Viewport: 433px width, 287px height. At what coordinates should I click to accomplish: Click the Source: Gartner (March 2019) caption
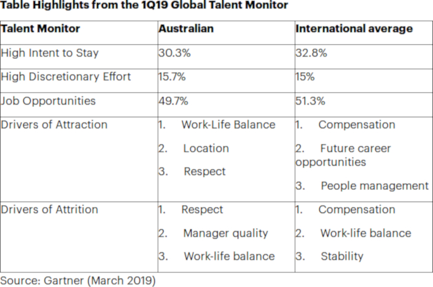(78, 281)
